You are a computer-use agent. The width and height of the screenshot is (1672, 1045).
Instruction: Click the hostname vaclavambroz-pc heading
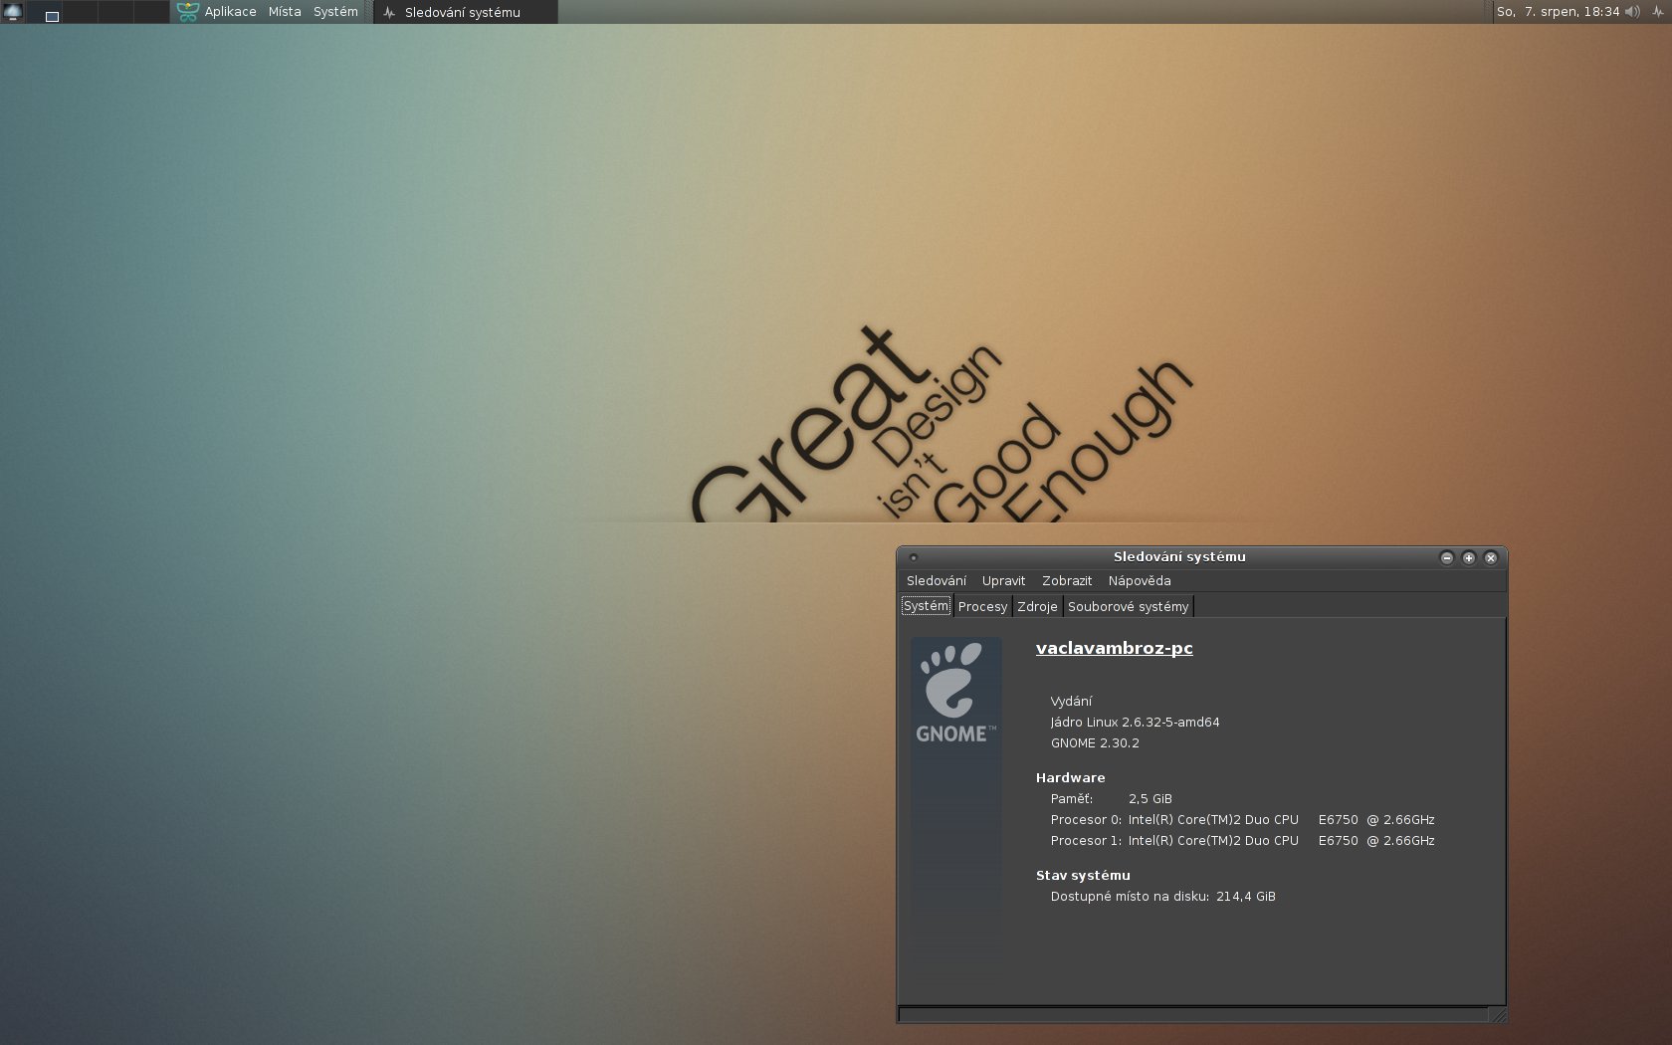pyautogui.click(x=1114, y=648)
